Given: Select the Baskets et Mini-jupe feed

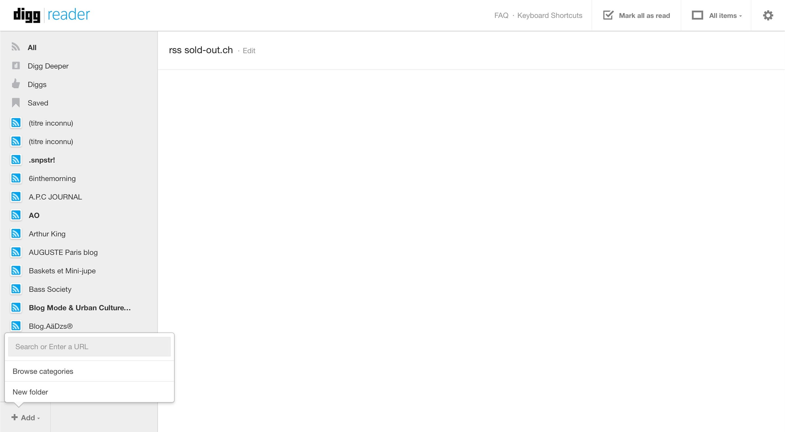Looking at the screenshot, I should [62, 271].
